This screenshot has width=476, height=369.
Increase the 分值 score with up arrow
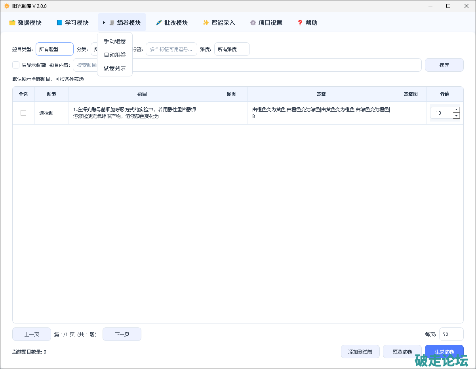tap(456, 110)
